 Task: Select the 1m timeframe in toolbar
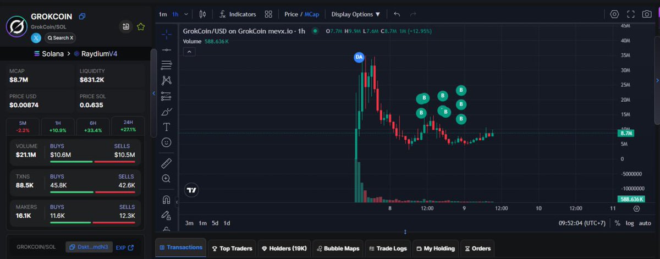point(163,14)
